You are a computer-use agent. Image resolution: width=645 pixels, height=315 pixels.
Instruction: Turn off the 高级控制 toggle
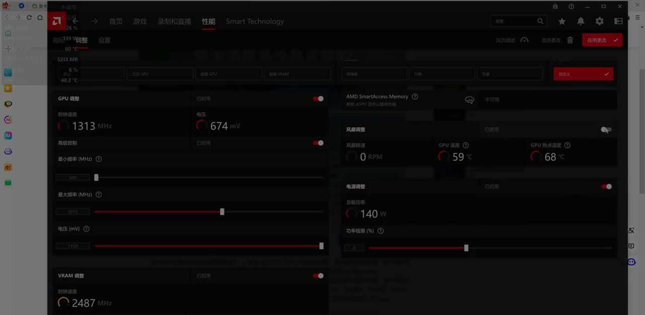pos(318,143)
